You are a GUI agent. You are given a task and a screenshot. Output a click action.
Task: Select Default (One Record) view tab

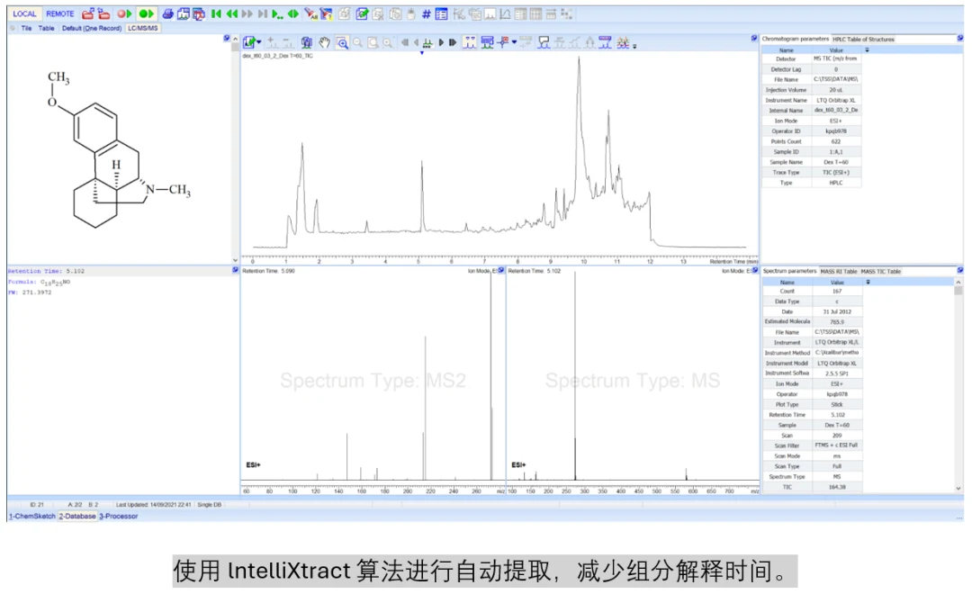click(92, 28)
